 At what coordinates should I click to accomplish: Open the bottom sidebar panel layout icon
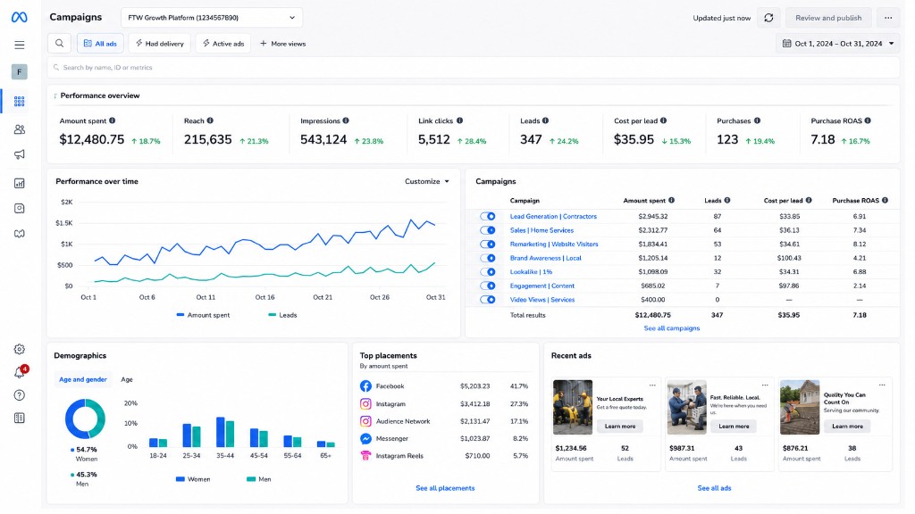point(20,419)
